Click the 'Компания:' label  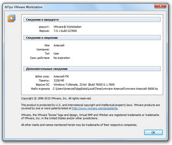tap(43, 49)
